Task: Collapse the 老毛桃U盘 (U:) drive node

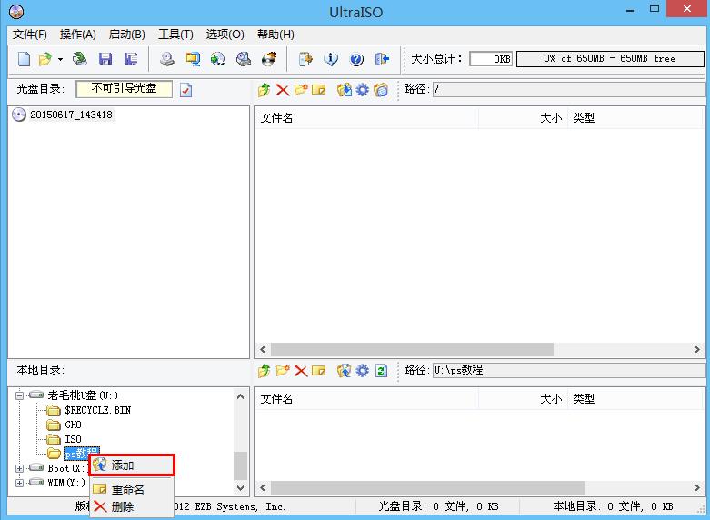Action: [19, 395]
